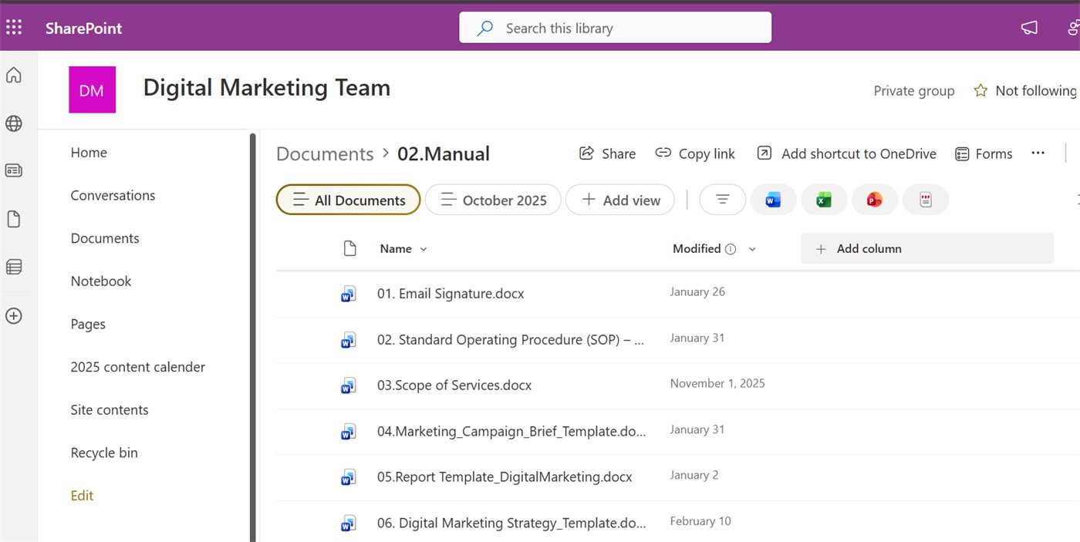Filter by Excel files icon
The width and height of the screenshot is (1080, 542).
click(x=824, y=200)
